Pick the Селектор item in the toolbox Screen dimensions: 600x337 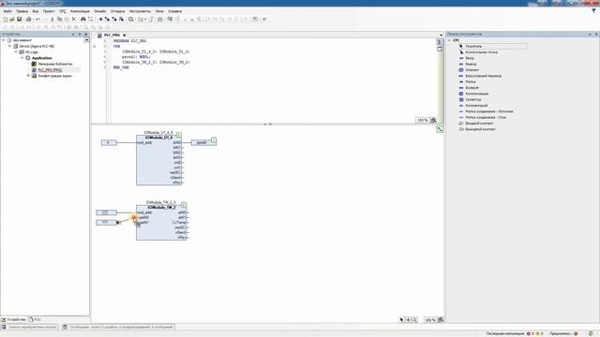pos(472,99)
